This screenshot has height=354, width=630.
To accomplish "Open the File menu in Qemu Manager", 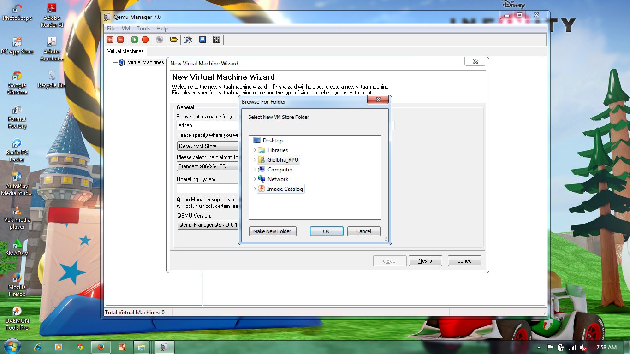I will click(x=111, y=29).
